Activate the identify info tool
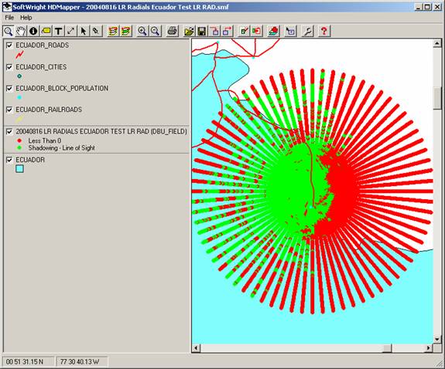This screenshot has width=445, height=369. [x=33, y=31]
